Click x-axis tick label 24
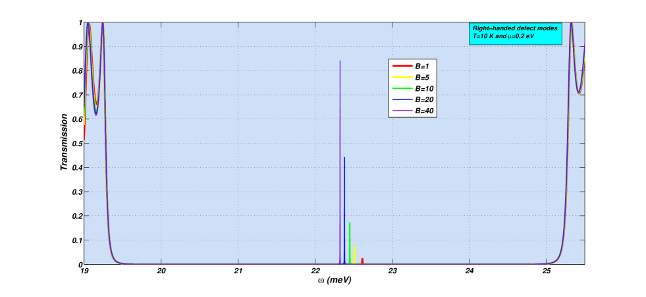This screenshot has height=297, width=646. click(470, 271)
